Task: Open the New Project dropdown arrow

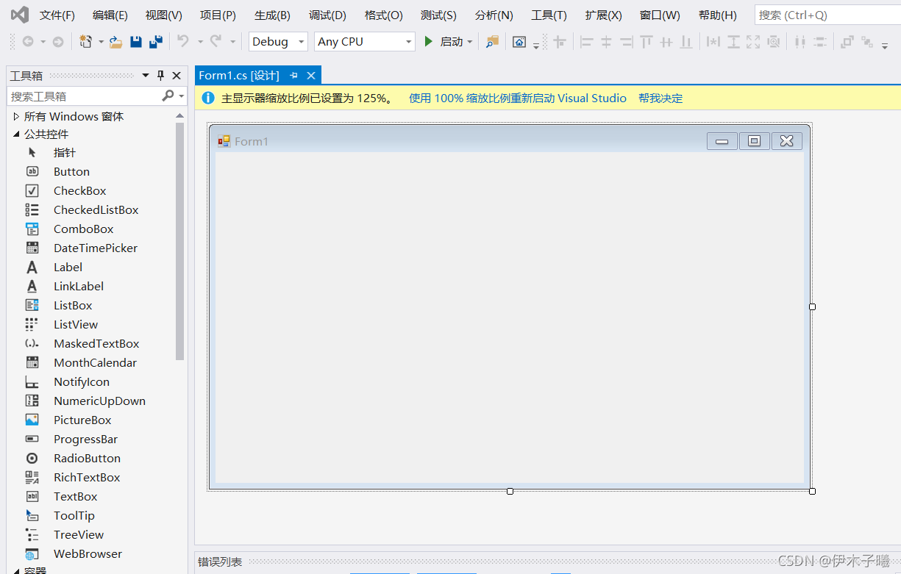Action: point(101,43)
